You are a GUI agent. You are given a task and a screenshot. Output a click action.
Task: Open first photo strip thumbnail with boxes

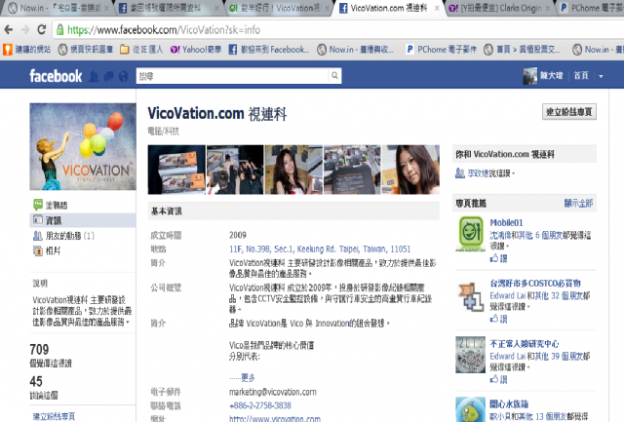coord(176,170)
